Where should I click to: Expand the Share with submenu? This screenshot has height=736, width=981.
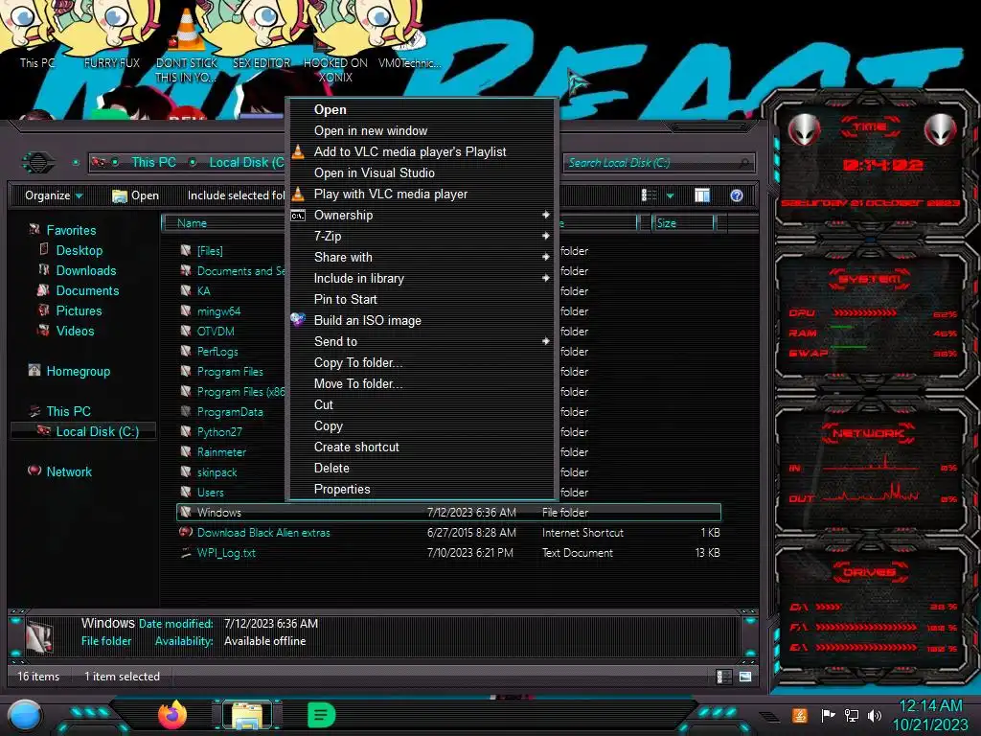(422, 257)
